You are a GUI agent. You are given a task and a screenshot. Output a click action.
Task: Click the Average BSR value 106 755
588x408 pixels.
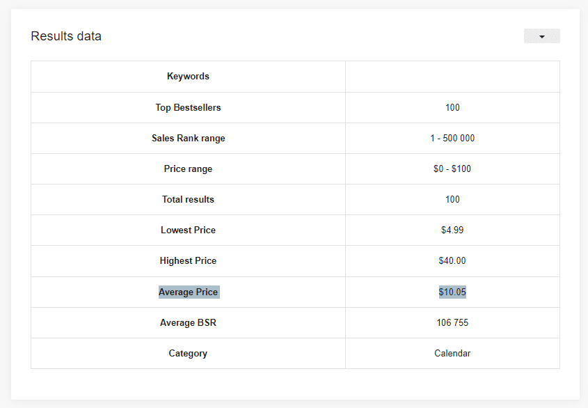tap(452, 323)
